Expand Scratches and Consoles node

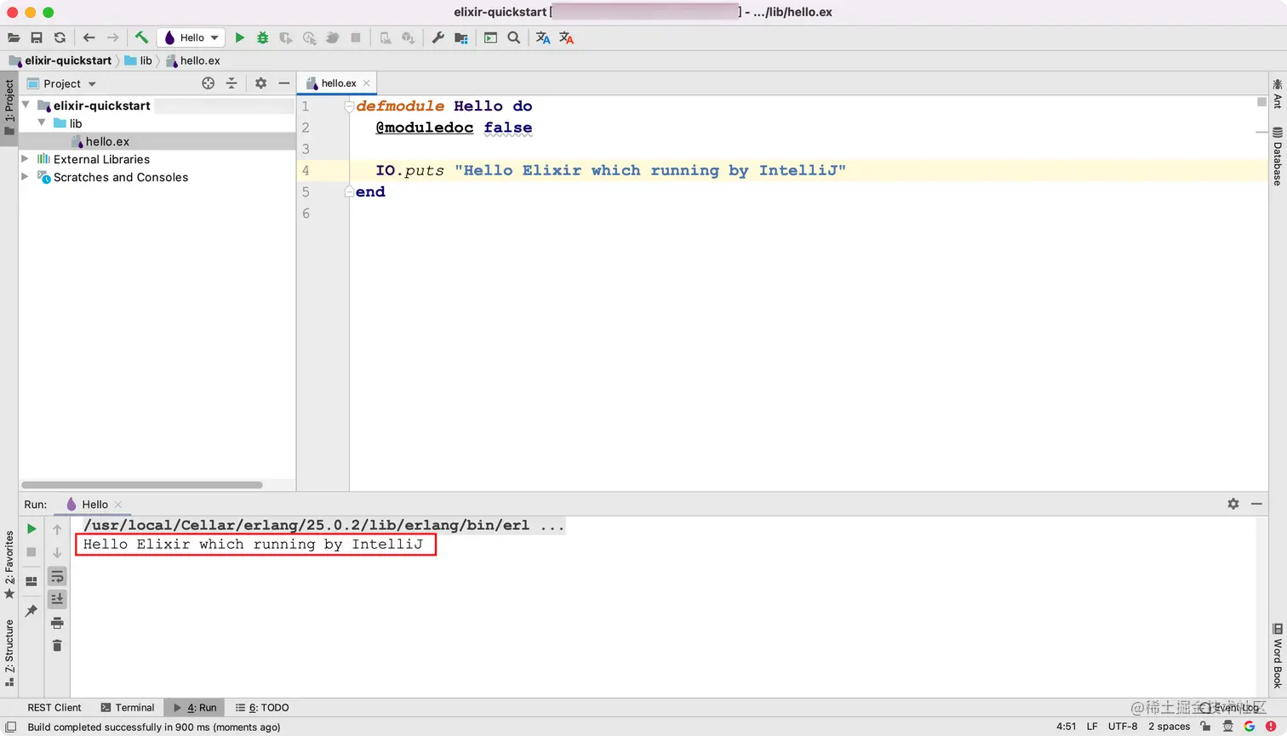coord(26,177)
